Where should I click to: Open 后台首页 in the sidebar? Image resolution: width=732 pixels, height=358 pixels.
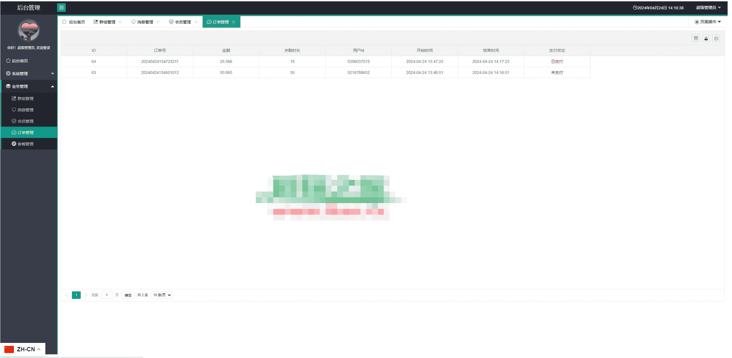(x=29, y=61)
